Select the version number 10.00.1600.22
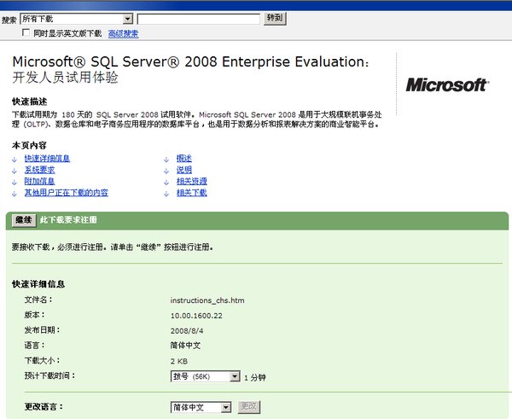The height and width of the screenshot is (419, 512). 196,316
